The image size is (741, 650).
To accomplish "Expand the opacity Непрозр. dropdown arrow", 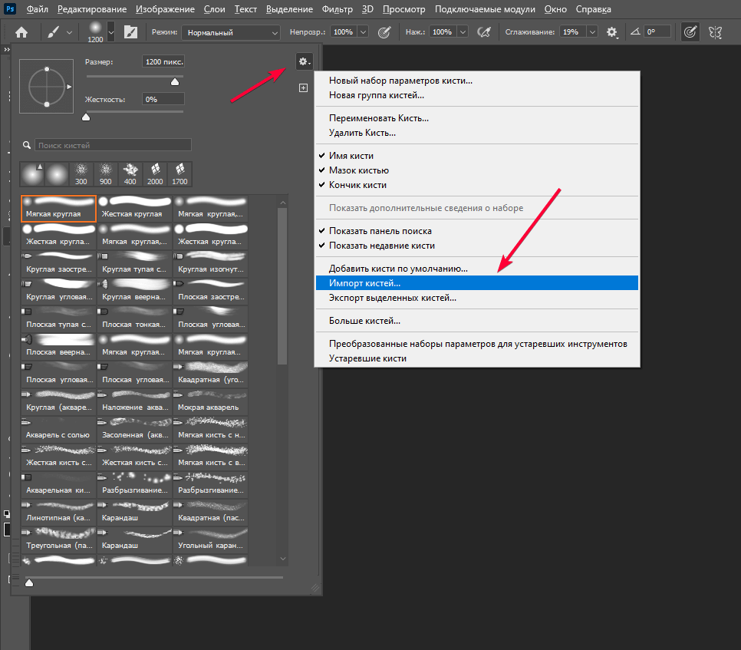I will coord(363,32).
